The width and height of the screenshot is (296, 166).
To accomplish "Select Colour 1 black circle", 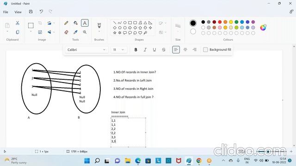I will 193,23.
